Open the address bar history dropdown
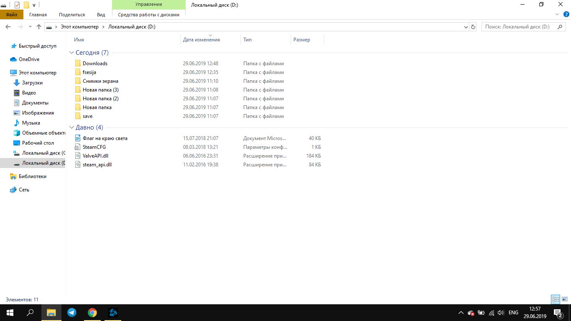 tap(466, 27)
